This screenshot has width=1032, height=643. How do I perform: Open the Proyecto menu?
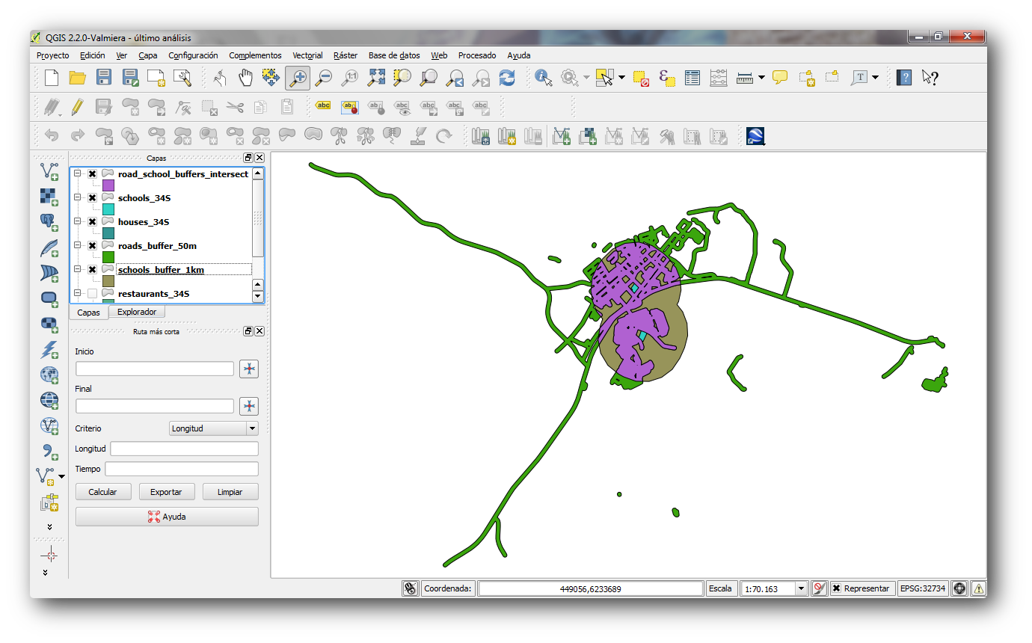(53, 55)
